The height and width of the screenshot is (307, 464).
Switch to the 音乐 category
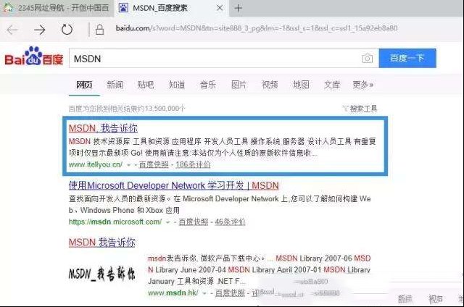[x=208, y=85]
